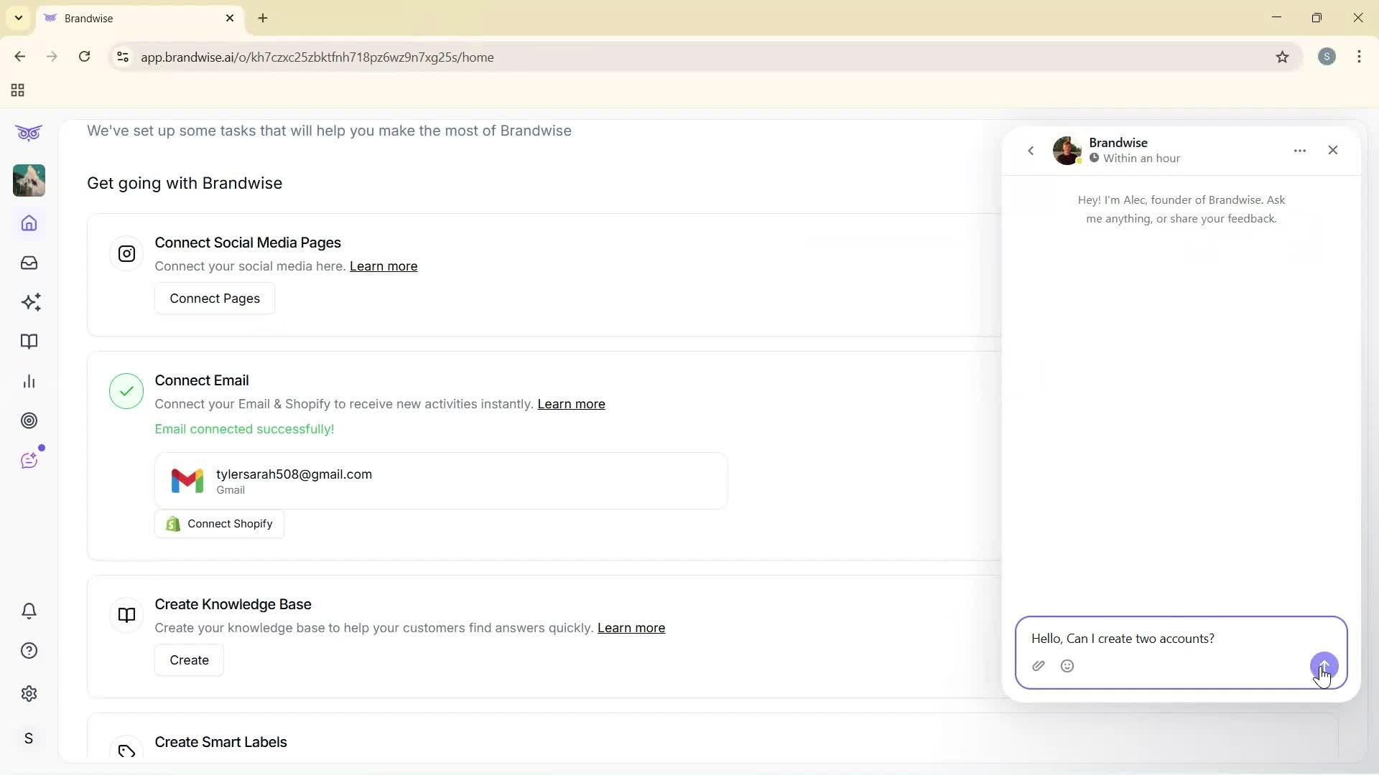1379x775 pixels.
Task: Open the Home dashboard icon
Action: (x=29, y=223)
